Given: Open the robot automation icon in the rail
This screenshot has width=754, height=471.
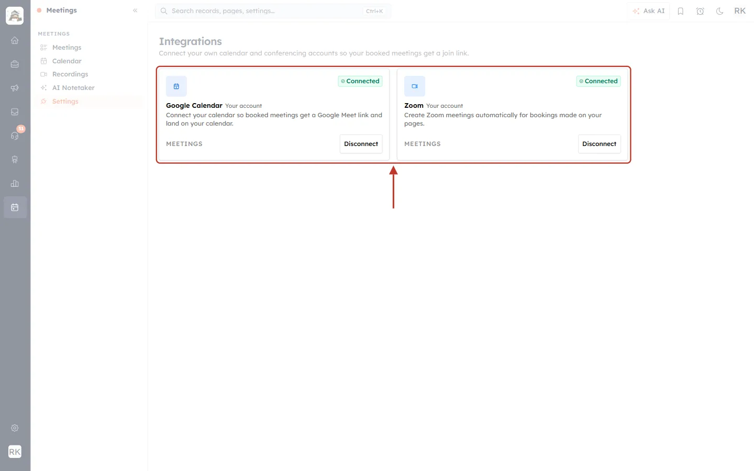Looking at the screenshot, I should (x=15, y=160).
